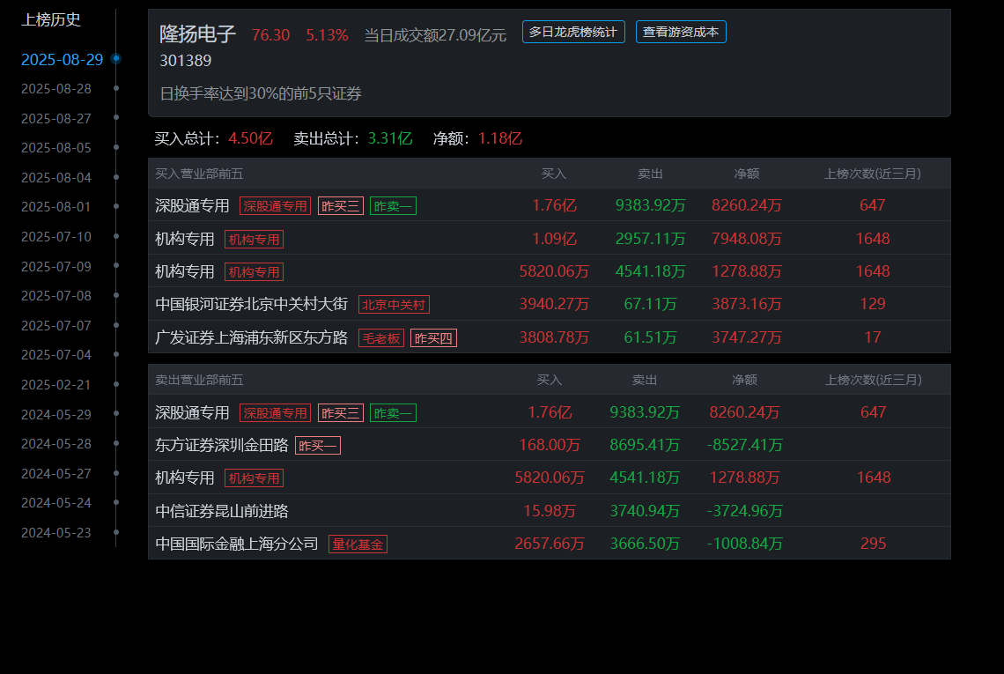Click 昨卖一 tag in sell table
This screenshot has height=674, width=1004.
[393, 412]
